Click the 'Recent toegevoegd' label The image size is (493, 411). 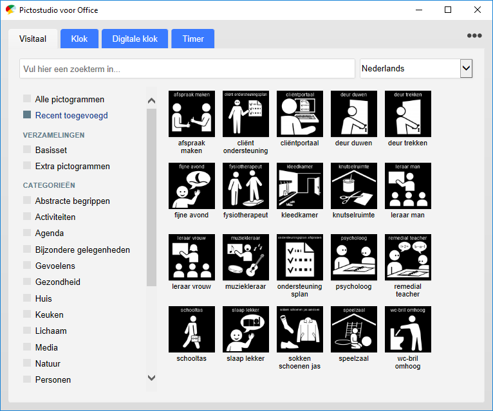(71, 115)
